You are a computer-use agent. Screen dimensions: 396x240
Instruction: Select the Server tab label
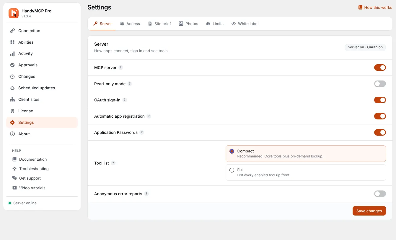pos(106,24)
